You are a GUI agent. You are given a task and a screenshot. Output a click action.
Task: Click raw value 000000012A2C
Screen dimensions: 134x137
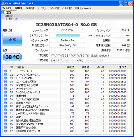[117, 96]
